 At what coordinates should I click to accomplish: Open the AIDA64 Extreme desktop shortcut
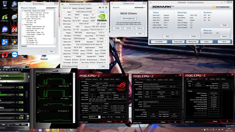[x=14, y=31]
